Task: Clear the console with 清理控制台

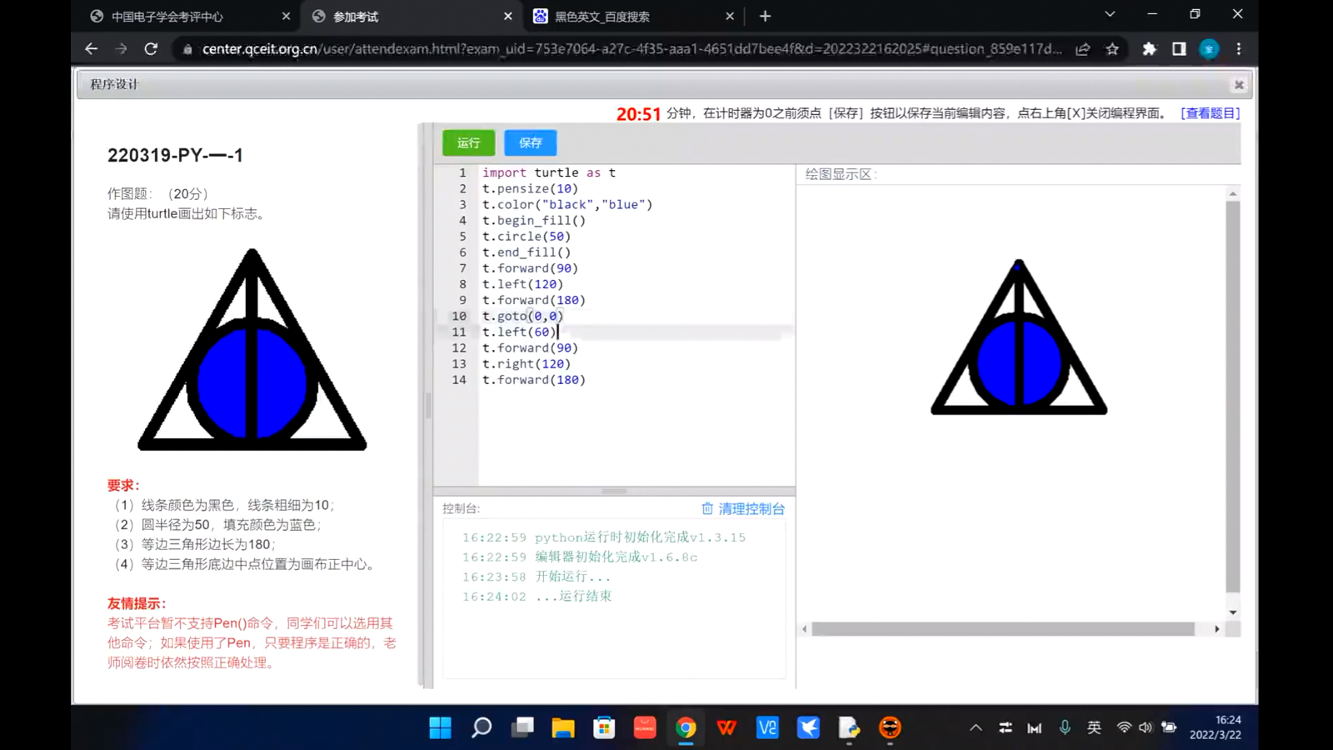Action: click(x=743, y=508)
